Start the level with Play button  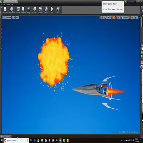[x=52, y=10]
